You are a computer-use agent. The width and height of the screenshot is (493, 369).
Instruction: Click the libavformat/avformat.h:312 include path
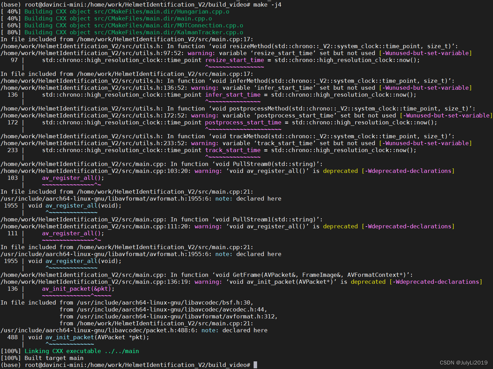point(176,316)
